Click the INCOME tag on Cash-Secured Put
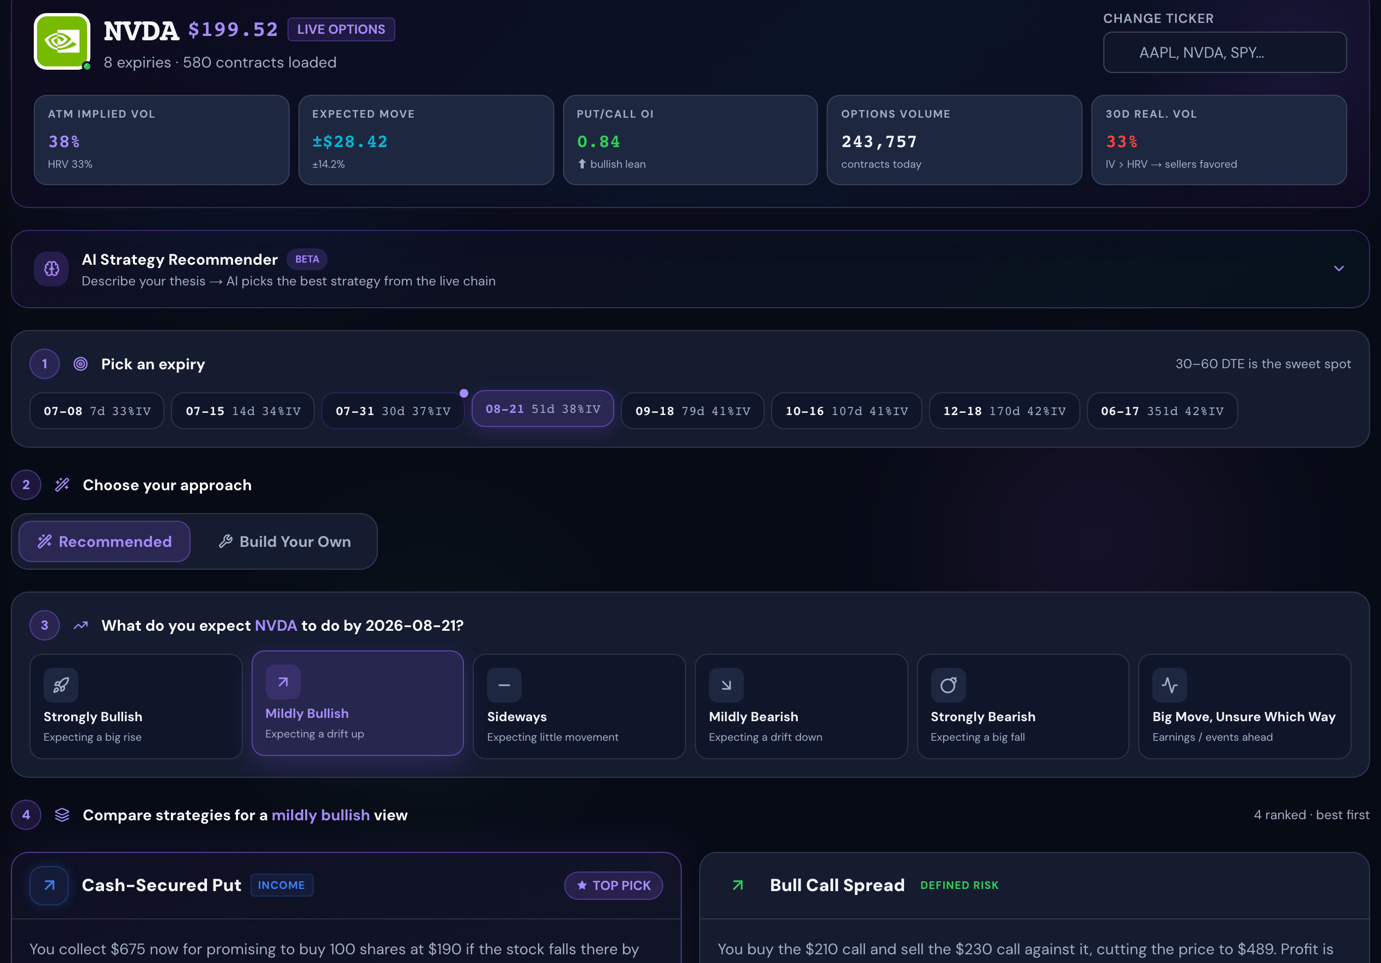 click(282, 886)
